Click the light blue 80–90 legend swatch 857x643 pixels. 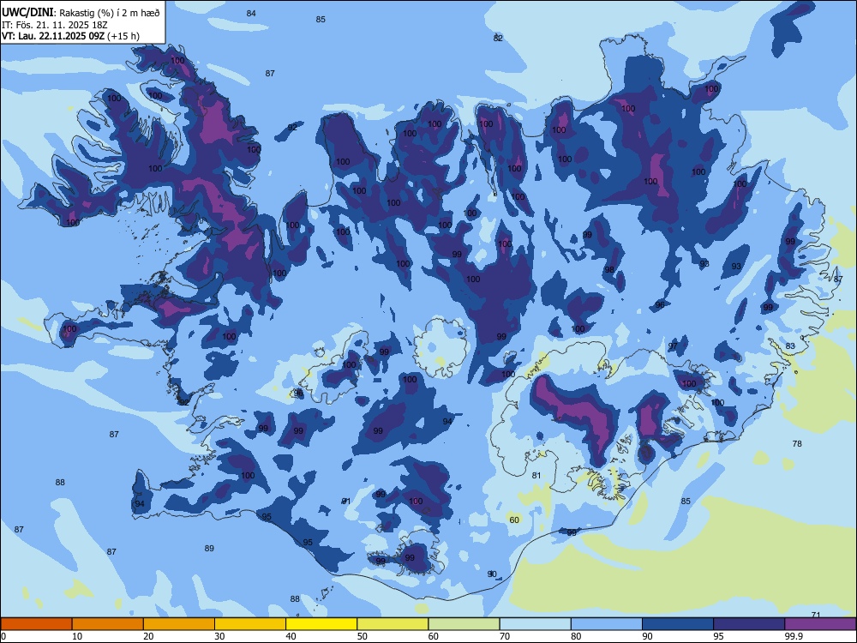click(607, 624)
